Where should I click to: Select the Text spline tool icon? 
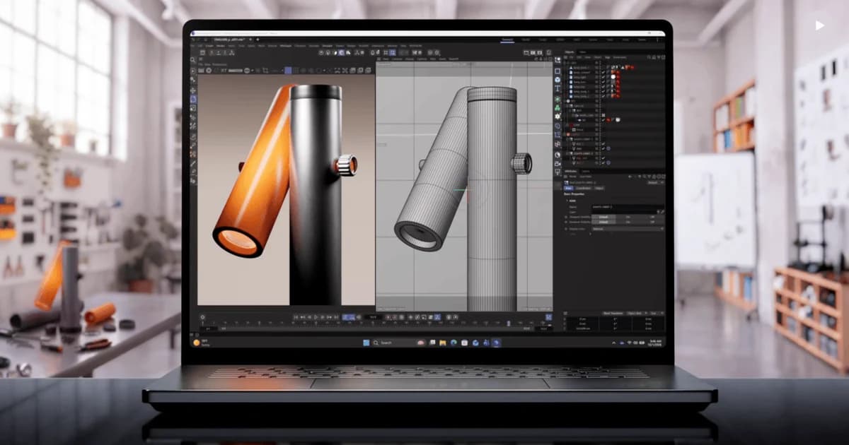click(x=558, y=88)
